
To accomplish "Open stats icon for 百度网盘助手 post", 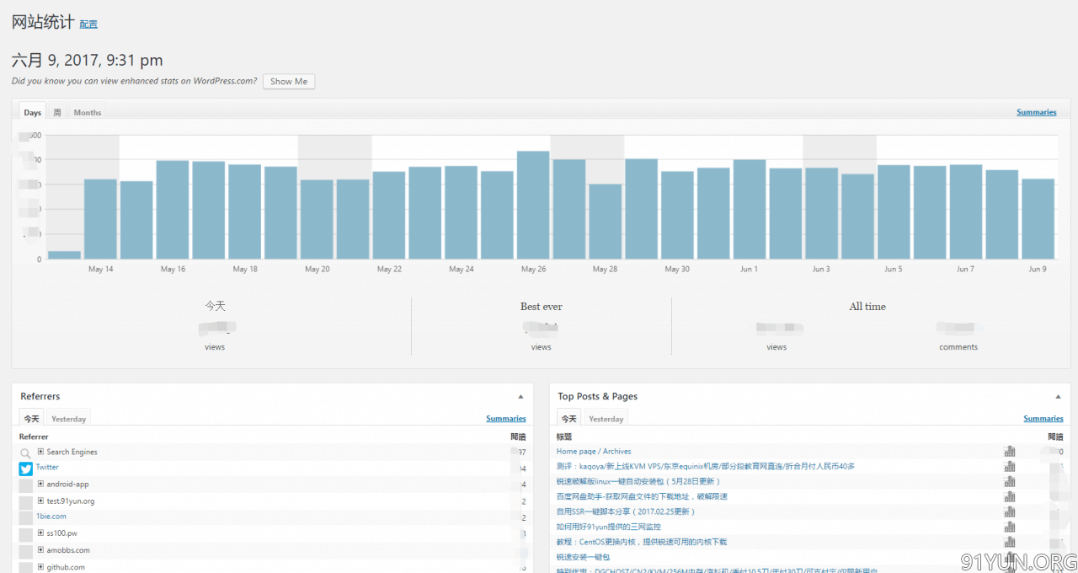I will [x=1009, y=497].
